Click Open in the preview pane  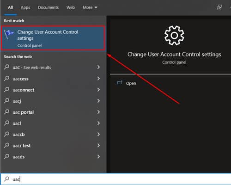coord(131,83)
